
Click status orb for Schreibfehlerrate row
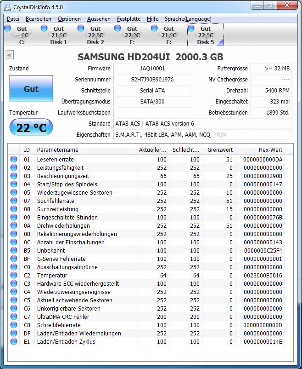(14, 325)
